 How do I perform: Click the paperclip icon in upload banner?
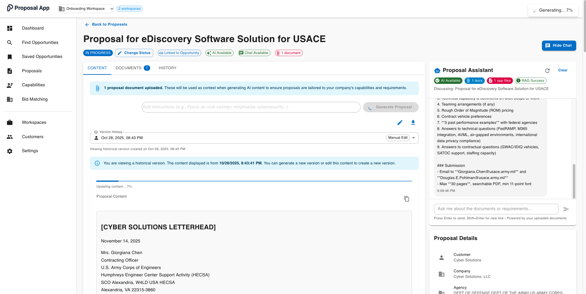pyautogui.click(x=98, y=88)
